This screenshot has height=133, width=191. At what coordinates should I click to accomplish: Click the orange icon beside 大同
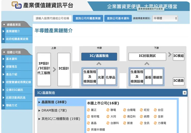[x=108, y=117]
